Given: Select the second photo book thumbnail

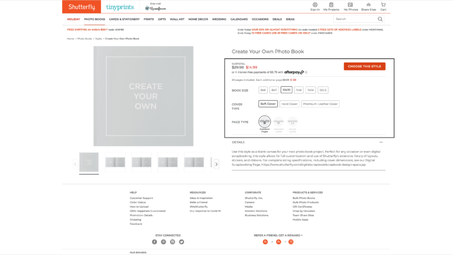Looking at the screenshot, I should coord(115,162).
